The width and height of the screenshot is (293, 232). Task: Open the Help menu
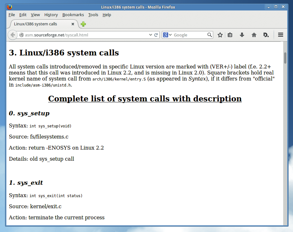tap(107, 15)
